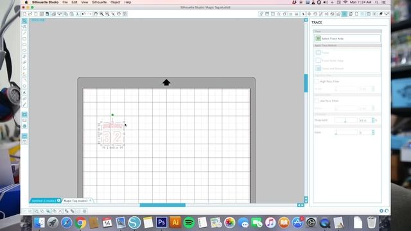Open Spotlight search in the menu bar
Viewport: 411px width, 231px height.
point(377,2)
